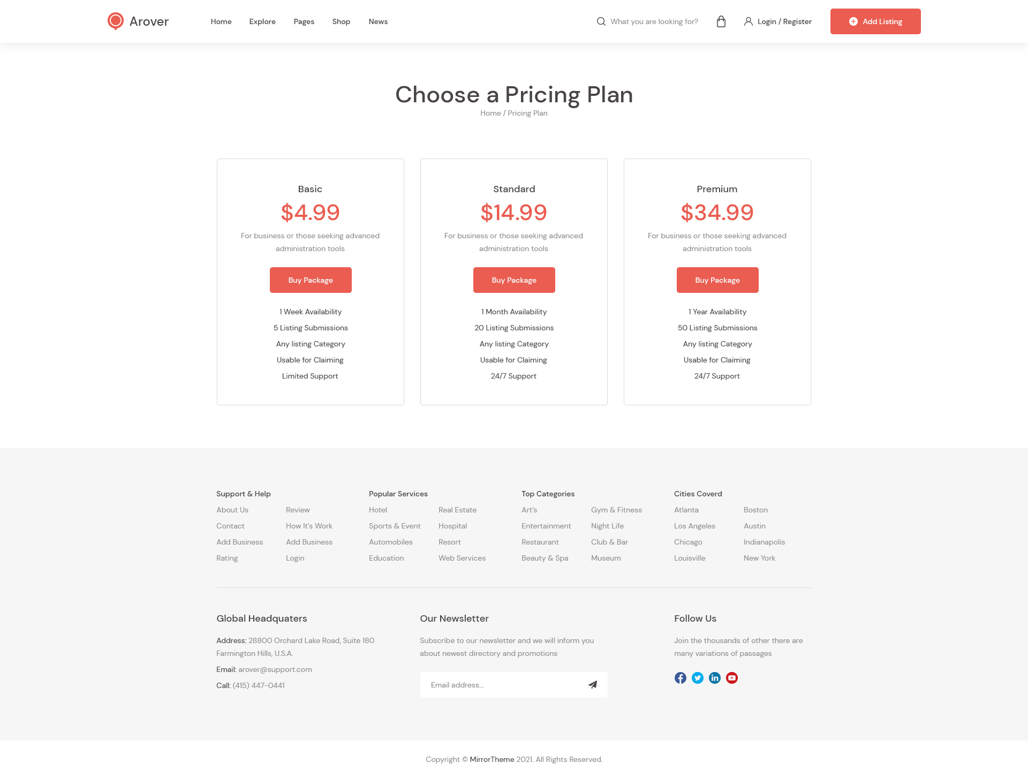Image resolution: width=1028 pixels, height=778 pixels.
Task: Open the Explore menu
Action: [262, 21]
